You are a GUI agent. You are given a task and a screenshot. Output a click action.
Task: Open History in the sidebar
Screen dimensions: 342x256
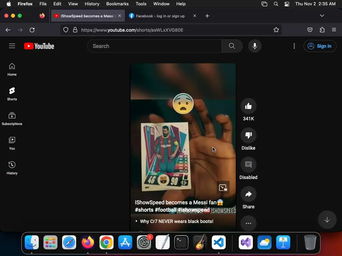point(12,168)
